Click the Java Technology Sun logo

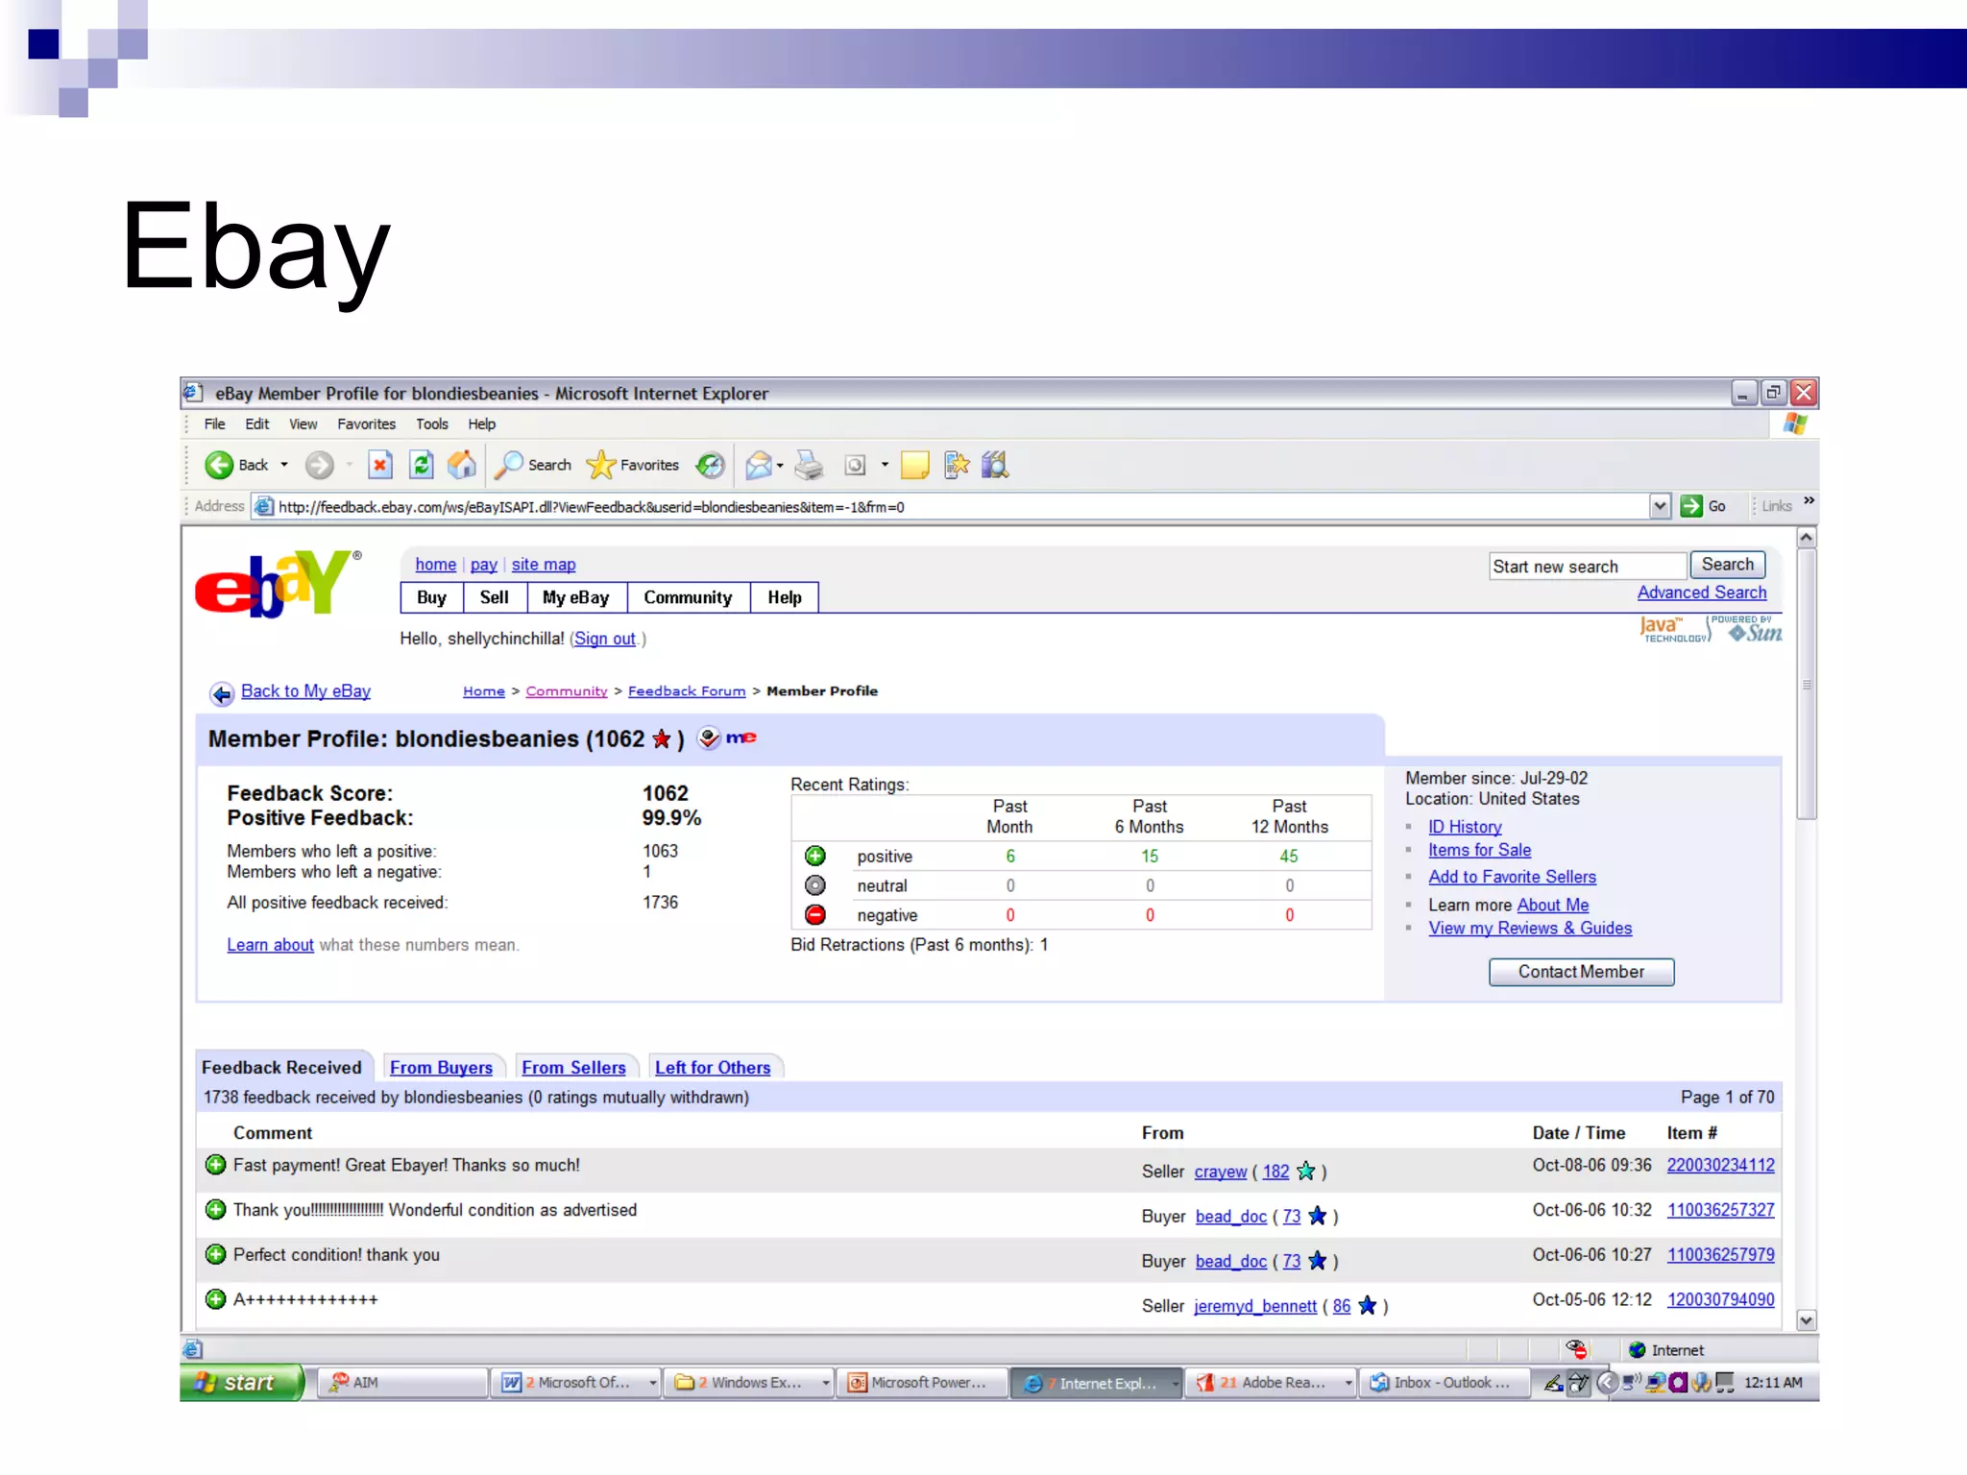click(1710, 629)
